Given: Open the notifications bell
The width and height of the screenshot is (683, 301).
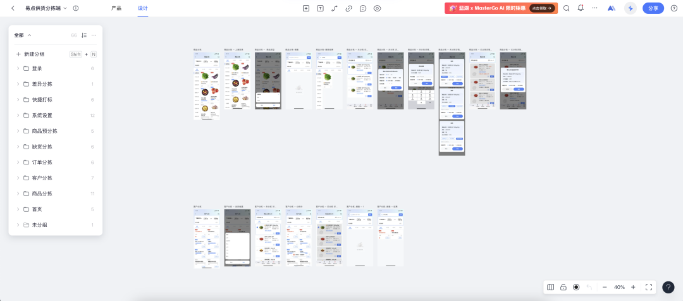Looking at the screenshot, I should (581, 8).
